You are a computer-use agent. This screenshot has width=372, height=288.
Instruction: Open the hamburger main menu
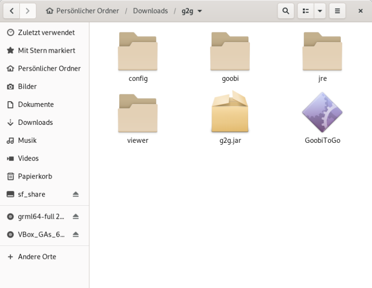(337, 11)
